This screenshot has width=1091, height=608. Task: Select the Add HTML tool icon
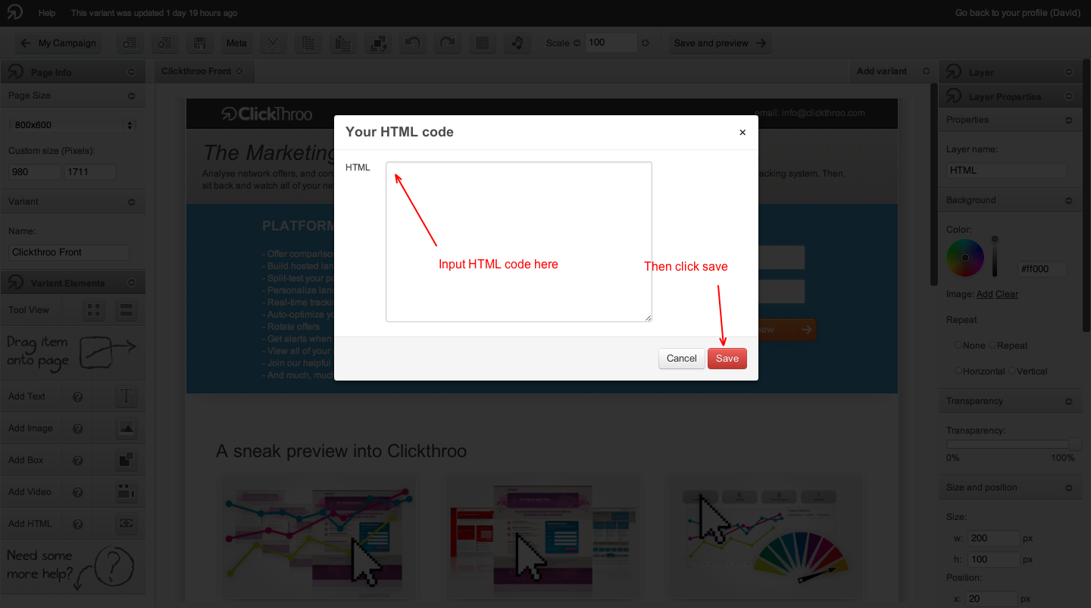[126, 523]
